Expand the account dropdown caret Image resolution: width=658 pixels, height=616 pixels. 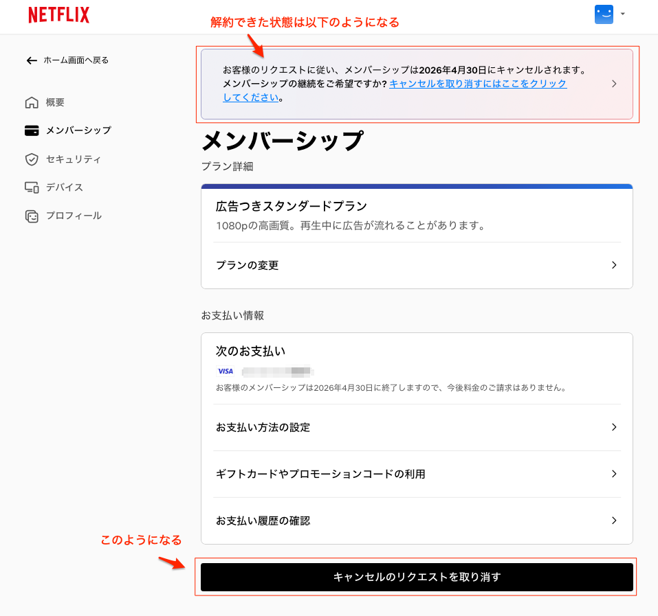(x=622, y=14)
